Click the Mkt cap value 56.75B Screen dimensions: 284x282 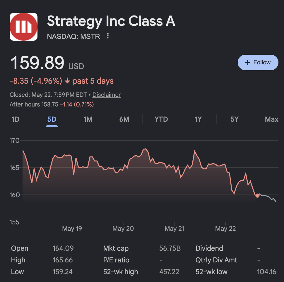click(x=170, y=248)
